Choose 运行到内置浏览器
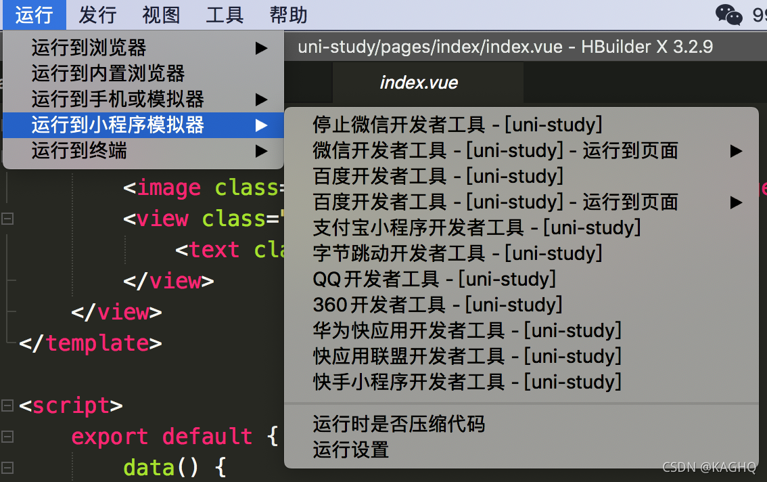Screen dimensions: 767x482 [143, 74]
